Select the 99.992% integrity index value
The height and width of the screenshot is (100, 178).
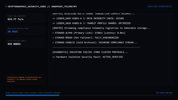12,32
